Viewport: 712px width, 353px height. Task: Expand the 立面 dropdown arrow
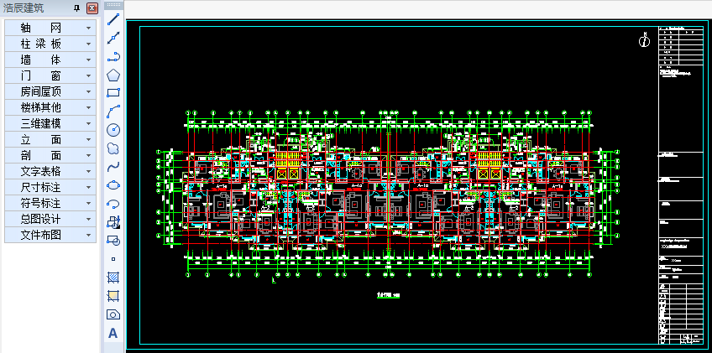pos(88,140)
